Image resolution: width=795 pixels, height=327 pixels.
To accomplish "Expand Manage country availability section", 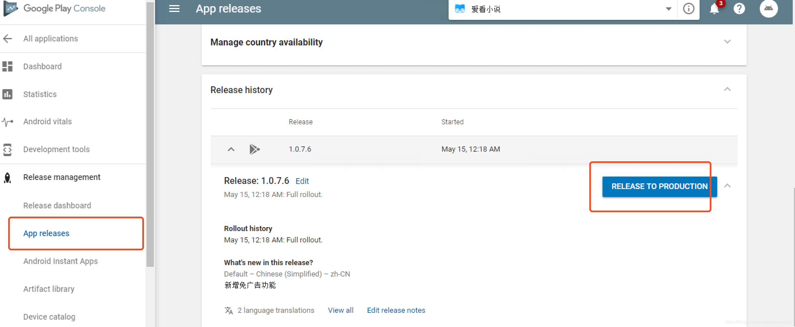I will pyautogui.click(x=727, y=42).
